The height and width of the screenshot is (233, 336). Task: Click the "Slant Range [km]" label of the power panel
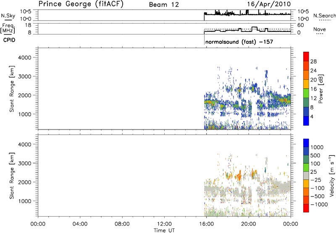12,89
